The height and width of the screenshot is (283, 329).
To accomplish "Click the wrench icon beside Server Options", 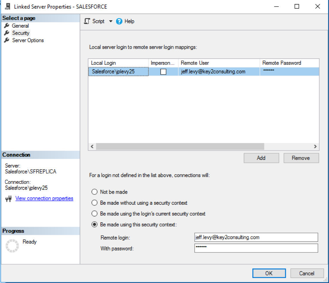I will click(7, 40).
